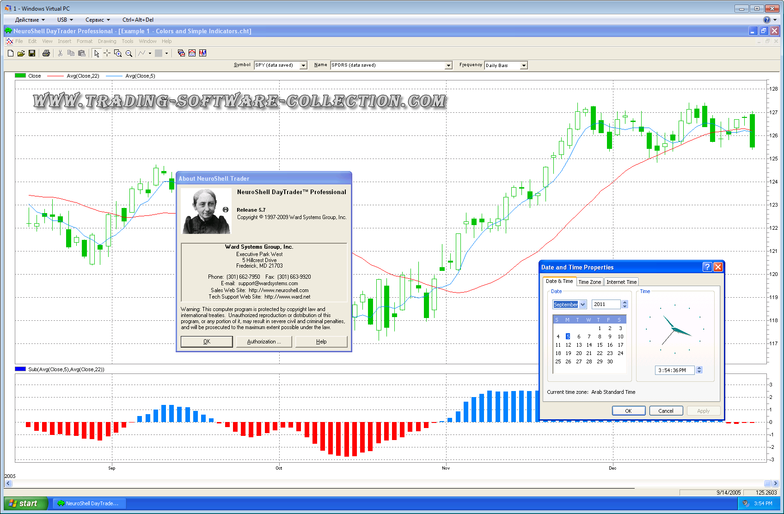Click the zoom in magnifier tool
The image size is (784, 514).
[x=118, y=54]
